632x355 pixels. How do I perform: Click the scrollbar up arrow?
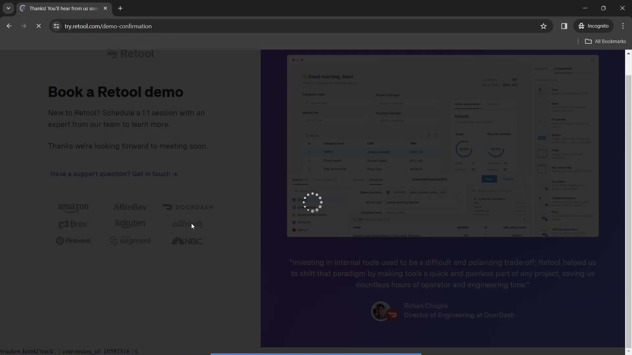coord(628,53)
